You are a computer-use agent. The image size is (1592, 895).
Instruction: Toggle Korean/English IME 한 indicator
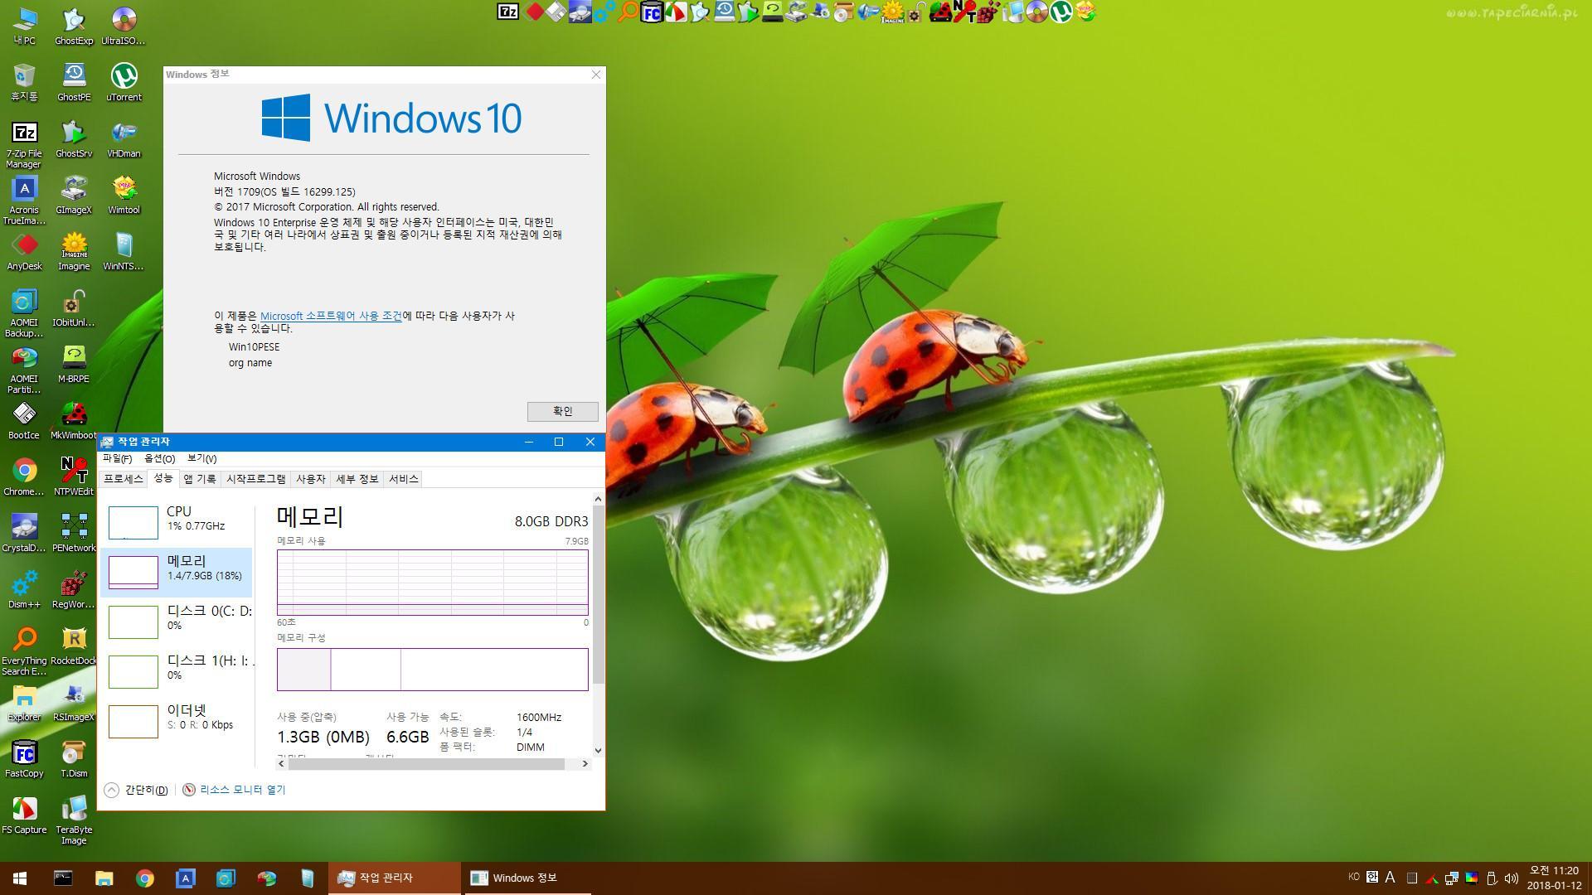[1372, 878]
